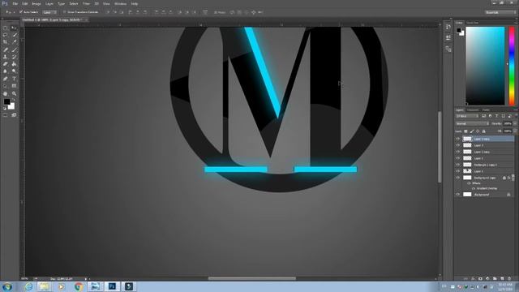Select the Pen tool
The height and width of the screenshot is (292, 519).
[x=6, y=79]
